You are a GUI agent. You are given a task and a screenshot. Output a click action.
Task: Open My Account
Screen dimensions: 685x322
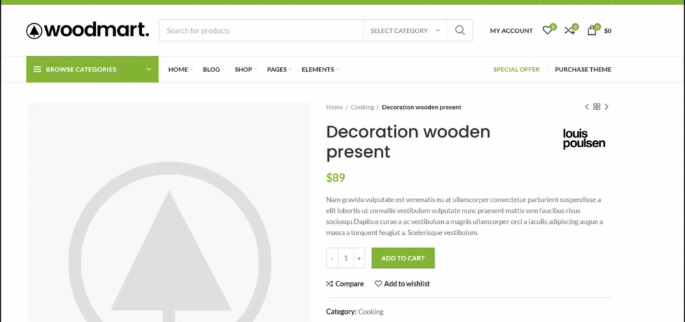[x=511, y=31]
